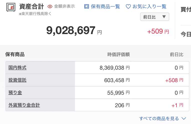Toggle the eye icon to hide amounts

(x=50, y=7)
